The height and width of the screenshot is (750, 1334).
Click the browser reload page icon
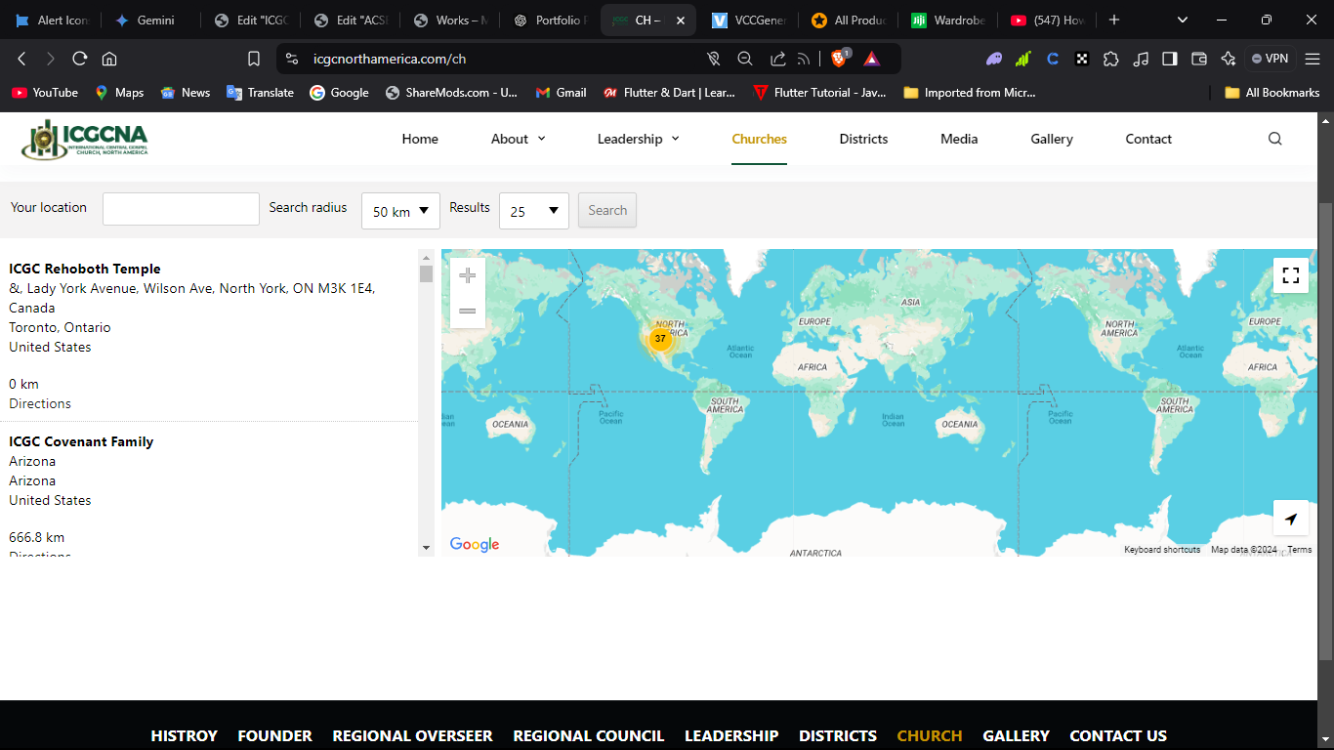[80, 59]
